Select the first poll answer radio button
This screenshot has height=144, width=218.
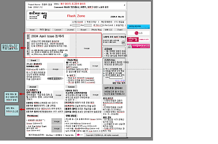pyautogui.click(x=104, y=69)
